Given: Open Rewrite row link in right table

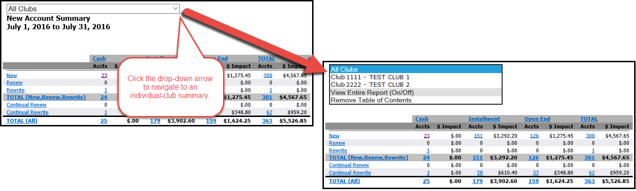Looking at the screenshot, I should coord(338,150).
